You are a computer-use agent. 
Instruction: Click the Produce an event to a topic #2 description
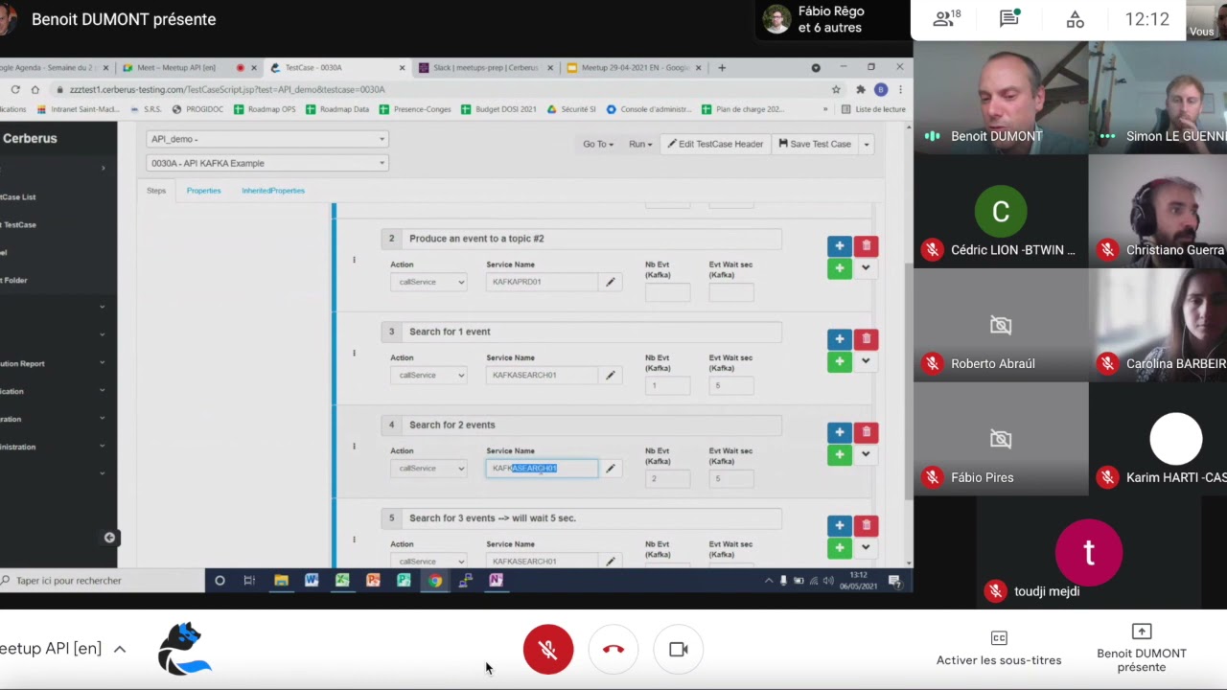coord(593,239)
